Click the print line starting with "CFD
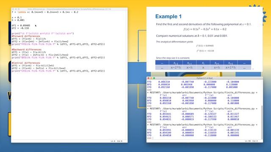This screenshot has width=271, height=152. coord(58,71)
